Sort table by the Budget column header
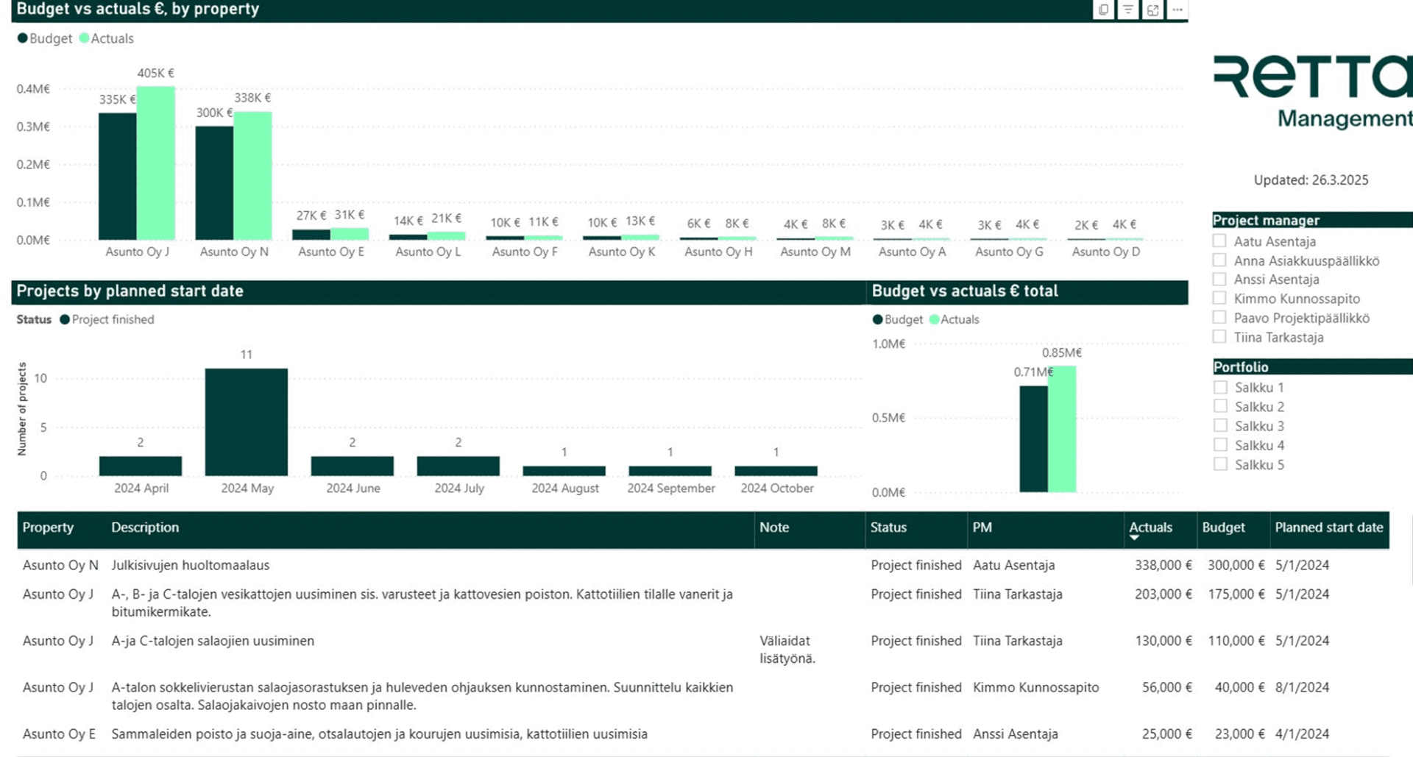The width and height of the screenshot is (1413, 757). coord(1223,527)
